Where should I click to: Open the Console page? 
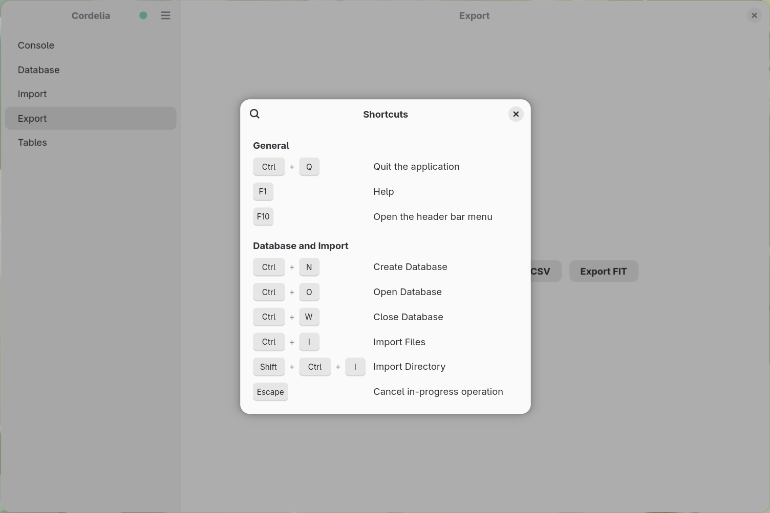click(x=91, y=46)
